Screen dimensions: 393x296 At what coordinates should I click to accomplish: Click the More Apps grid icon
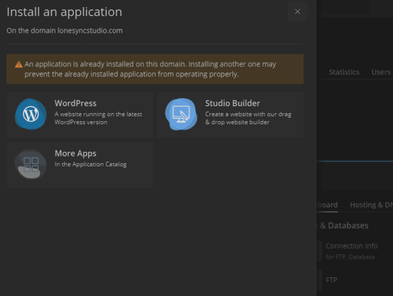click(30, 164)
